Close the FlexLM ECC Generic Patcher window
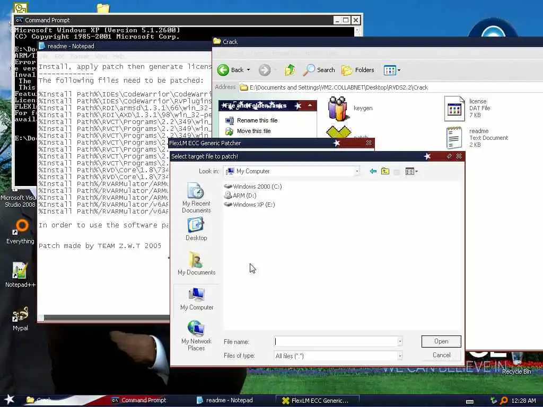The image size is (543, 407). point(369,143)
